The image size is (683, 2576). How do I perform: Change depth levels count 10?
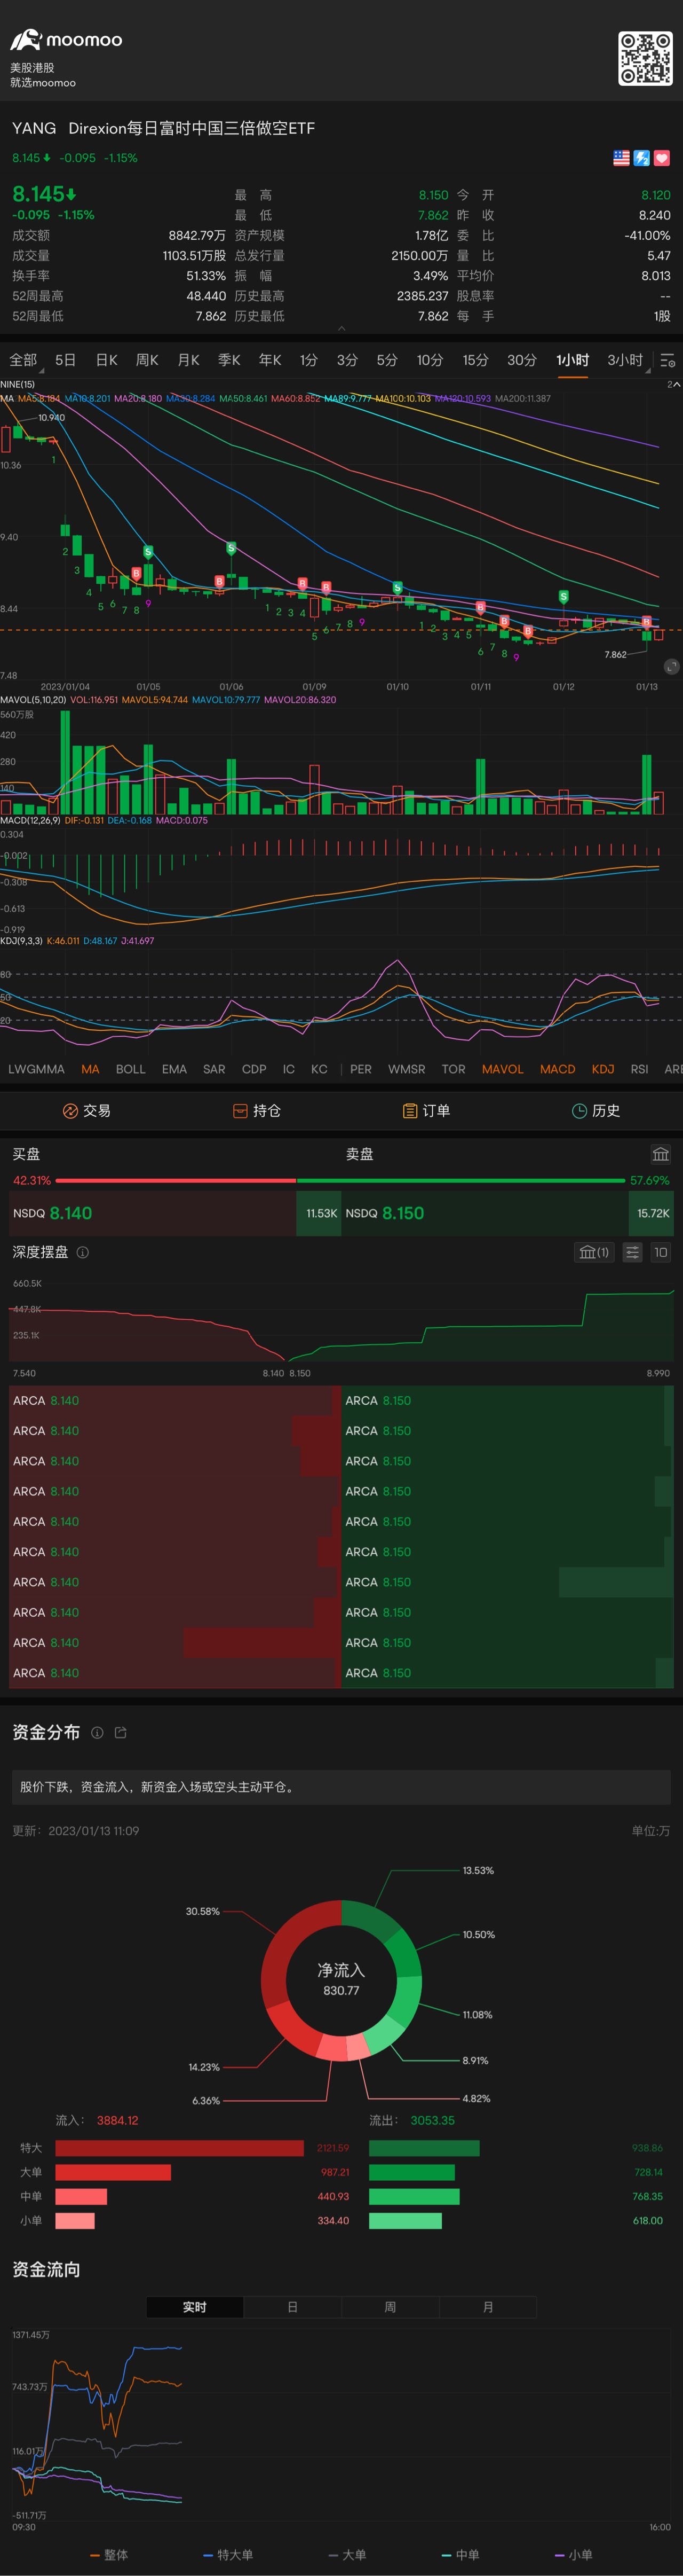(660, 1252)
